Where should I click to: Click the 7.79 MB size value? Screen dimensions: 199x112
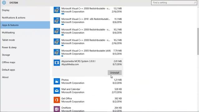point(118,51)
